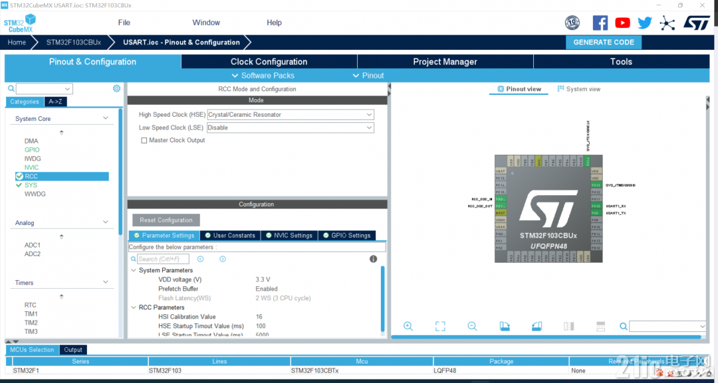Image resolution: width=718 pixels, height=383 pixels.
Task: Zoom in on the pinout view
Action: [408, 326]
